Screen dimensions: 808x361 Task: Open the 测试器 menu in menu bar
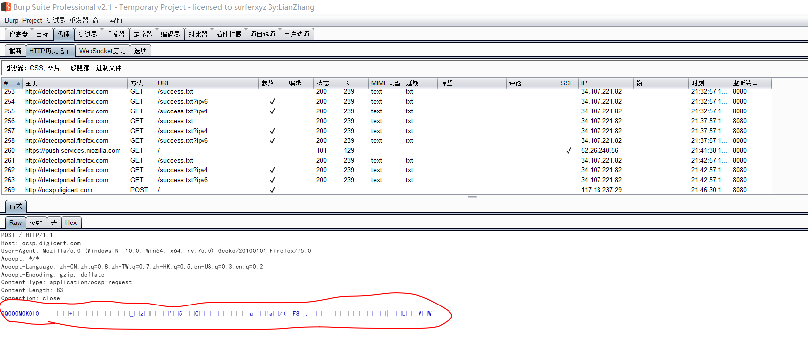coord(56,20)
